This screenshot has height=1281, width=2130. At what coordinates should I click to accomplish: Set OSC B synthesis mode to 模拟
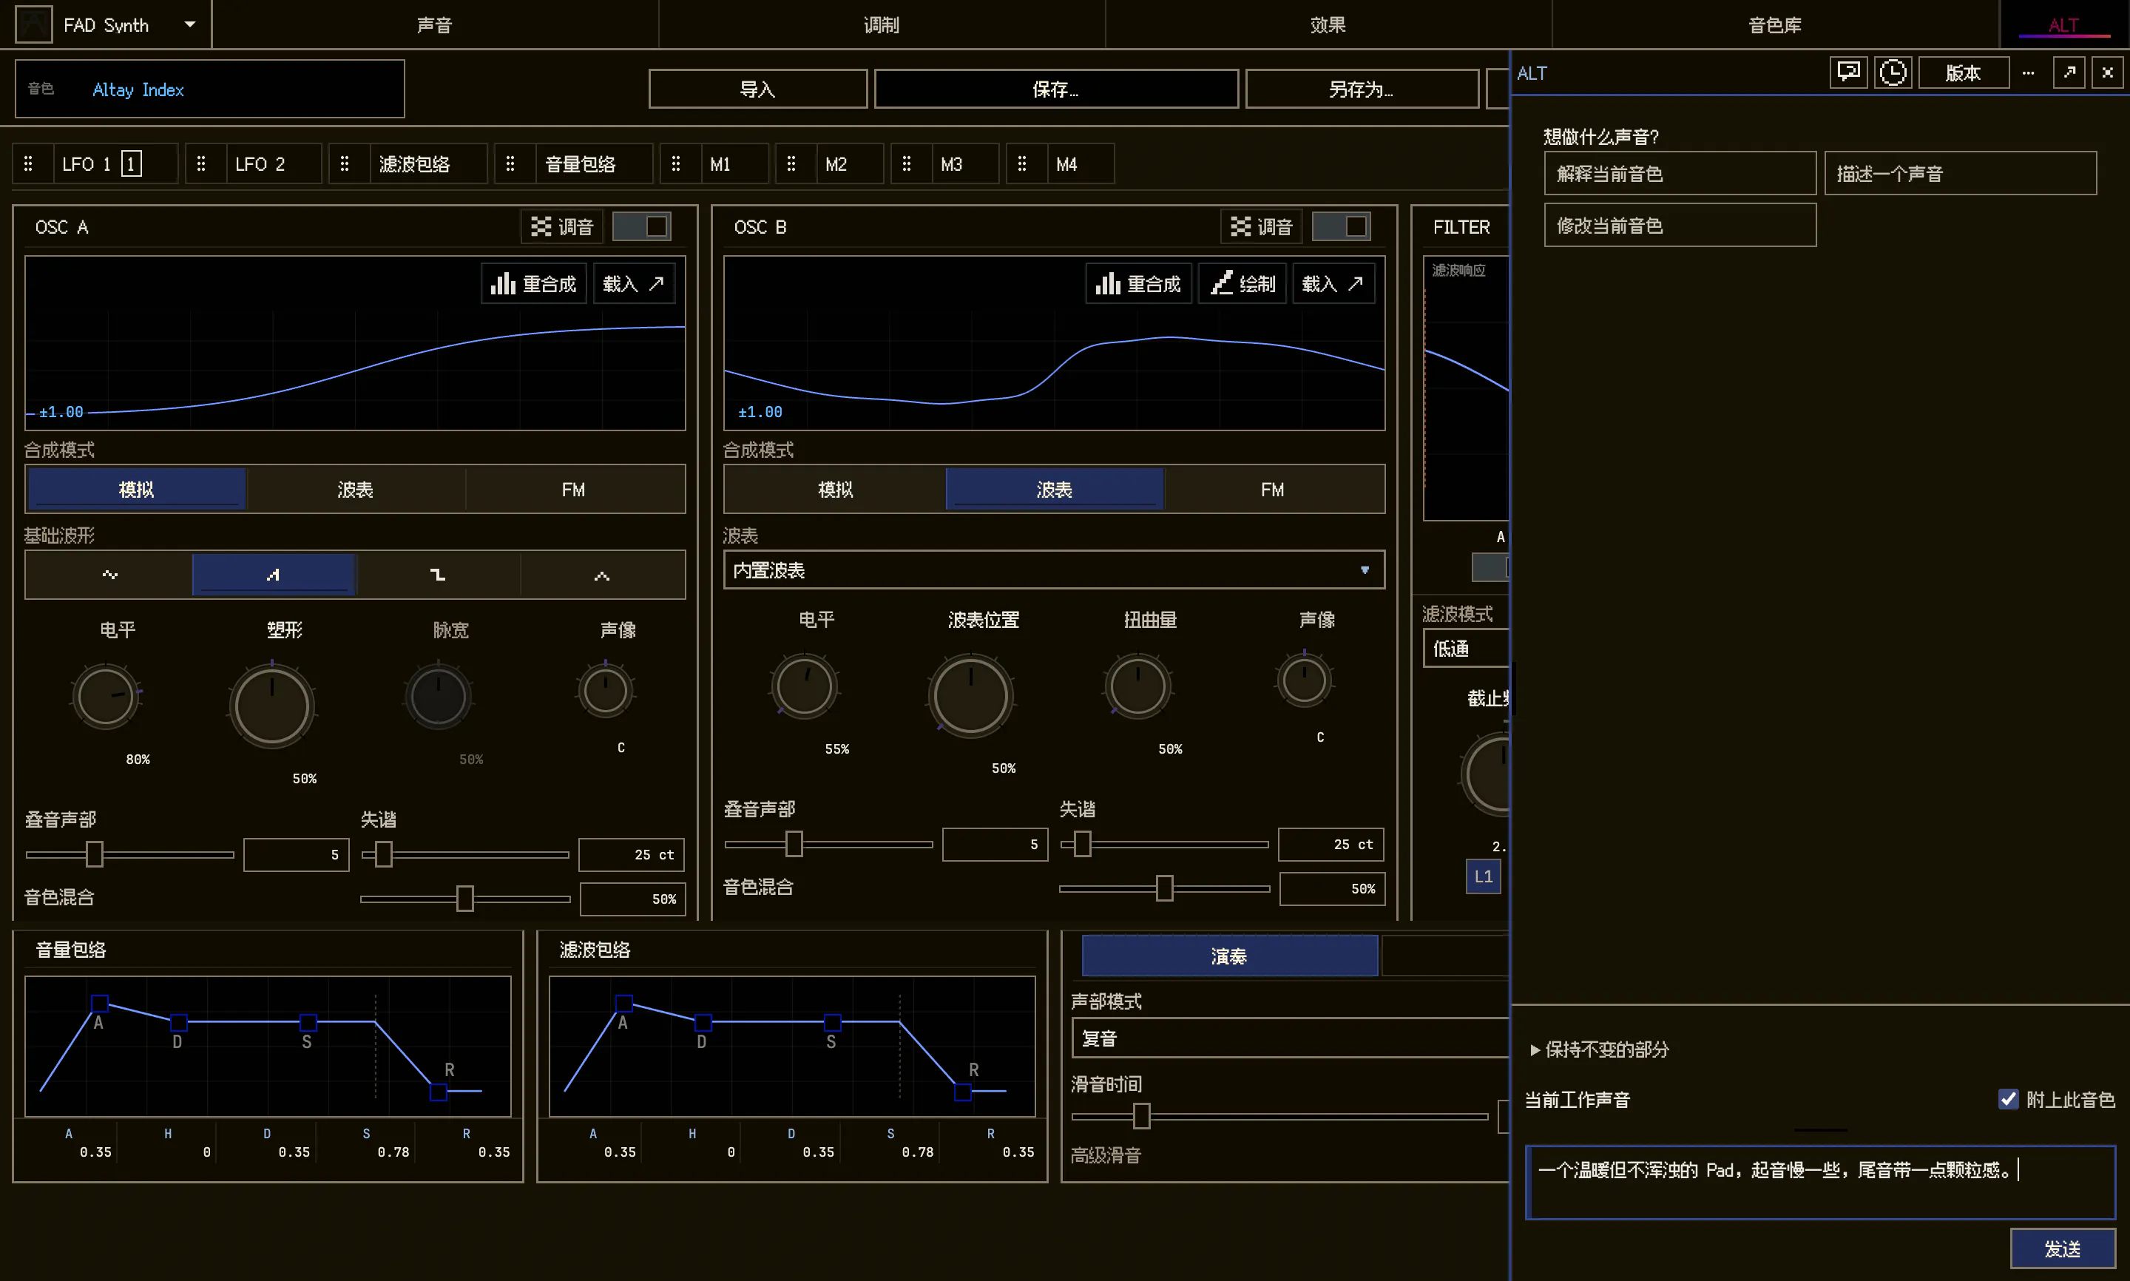pos(834,490)
